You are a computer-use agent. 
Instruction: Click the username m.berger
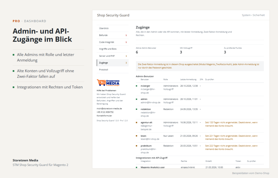(146, 86)
